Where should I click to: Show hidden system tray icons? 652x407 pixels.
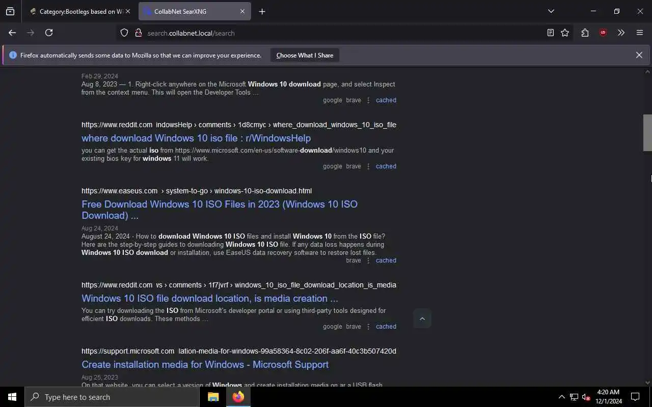click(561, 397)
